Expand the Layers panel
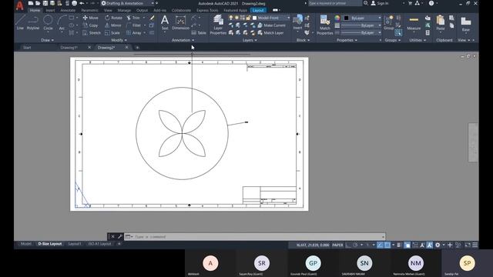The image size is (493, 277). coord(250,40)
